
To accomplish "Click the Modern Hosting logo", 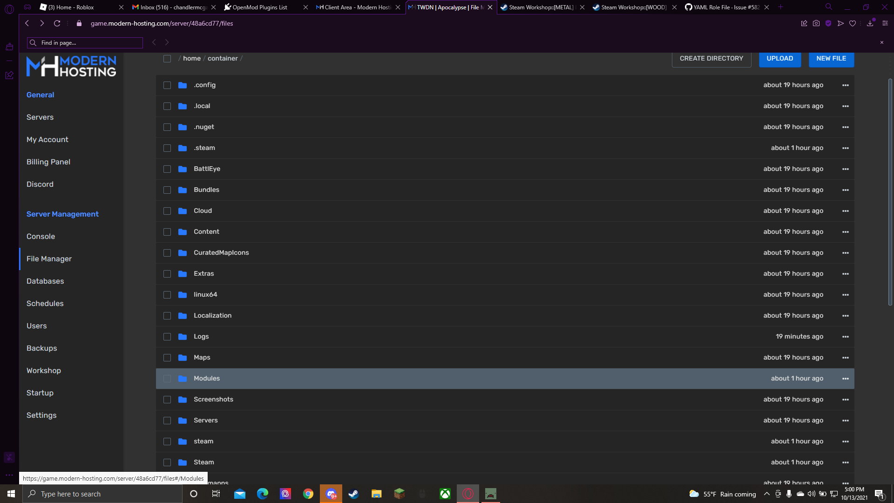I will pos(71,66).
